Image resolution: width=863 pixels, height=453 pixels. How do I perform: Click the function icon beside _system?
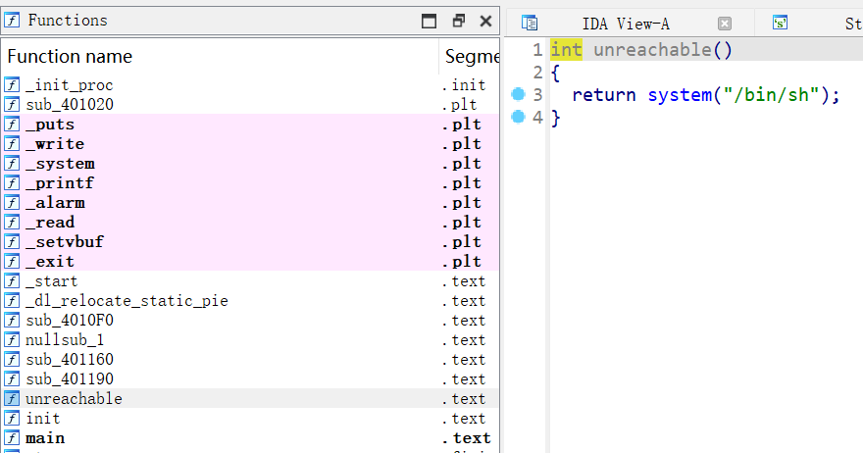12,164
